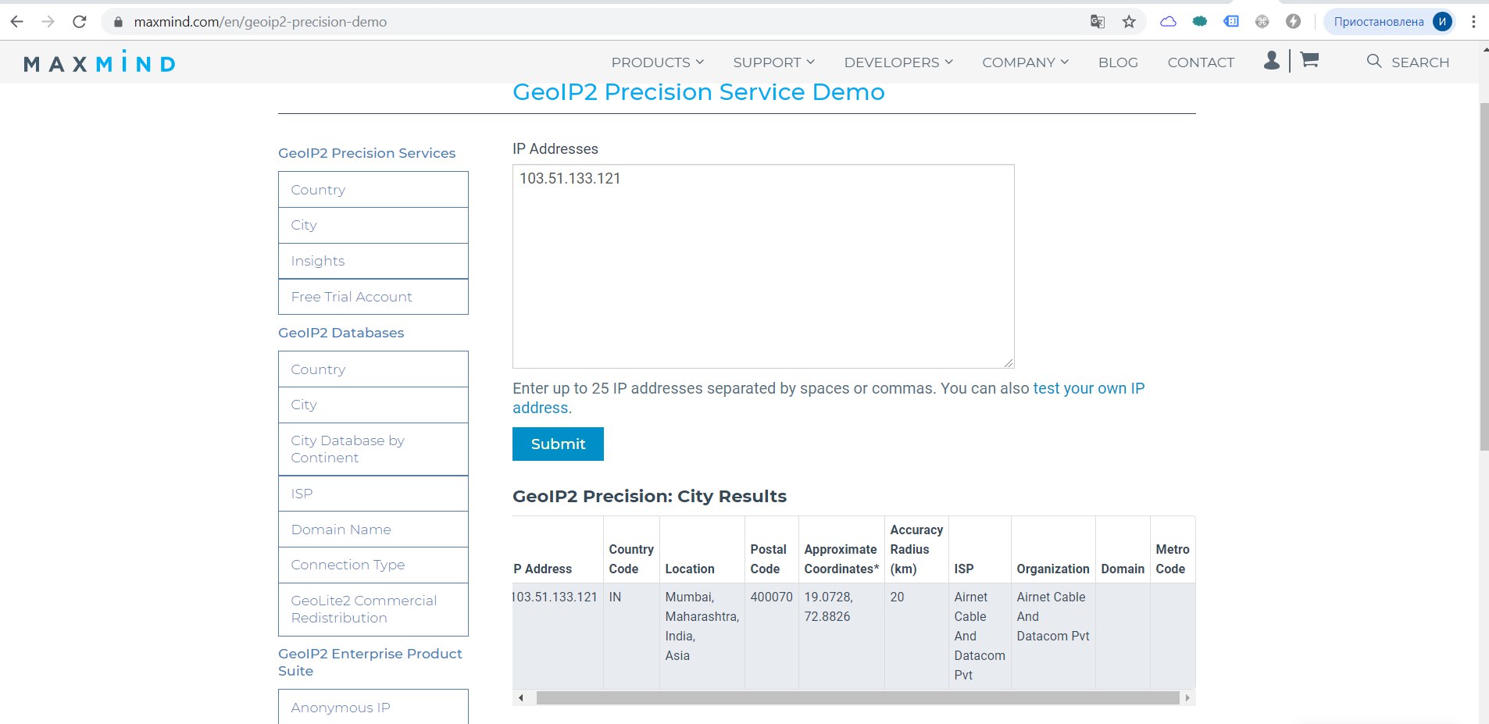
Task: Open the teal extension icon
Action: 1200,22
